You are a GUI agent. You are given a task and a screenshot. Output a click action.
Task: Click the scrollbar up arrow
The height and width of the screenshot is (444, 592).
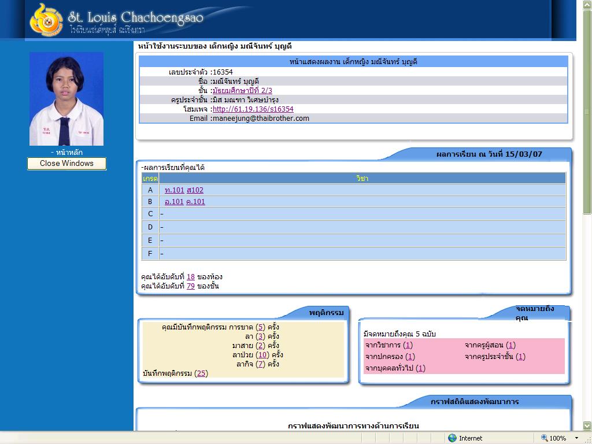(x=587, y=5)
